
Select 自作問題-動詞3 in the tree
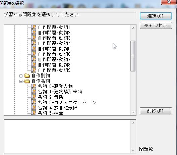pos(54,38)
